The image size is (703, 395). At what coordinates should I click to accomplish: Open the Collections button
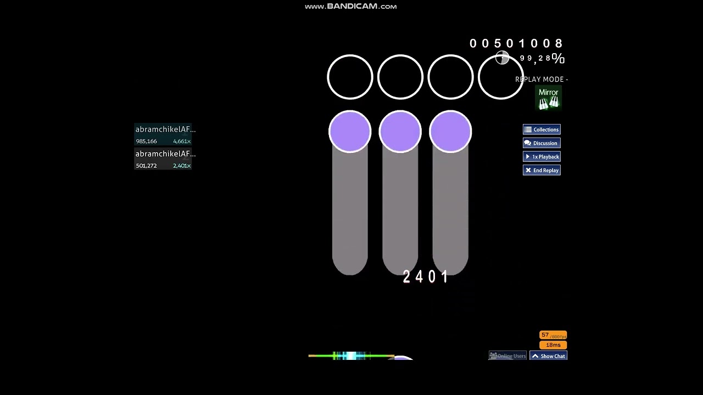pos(542,129)
